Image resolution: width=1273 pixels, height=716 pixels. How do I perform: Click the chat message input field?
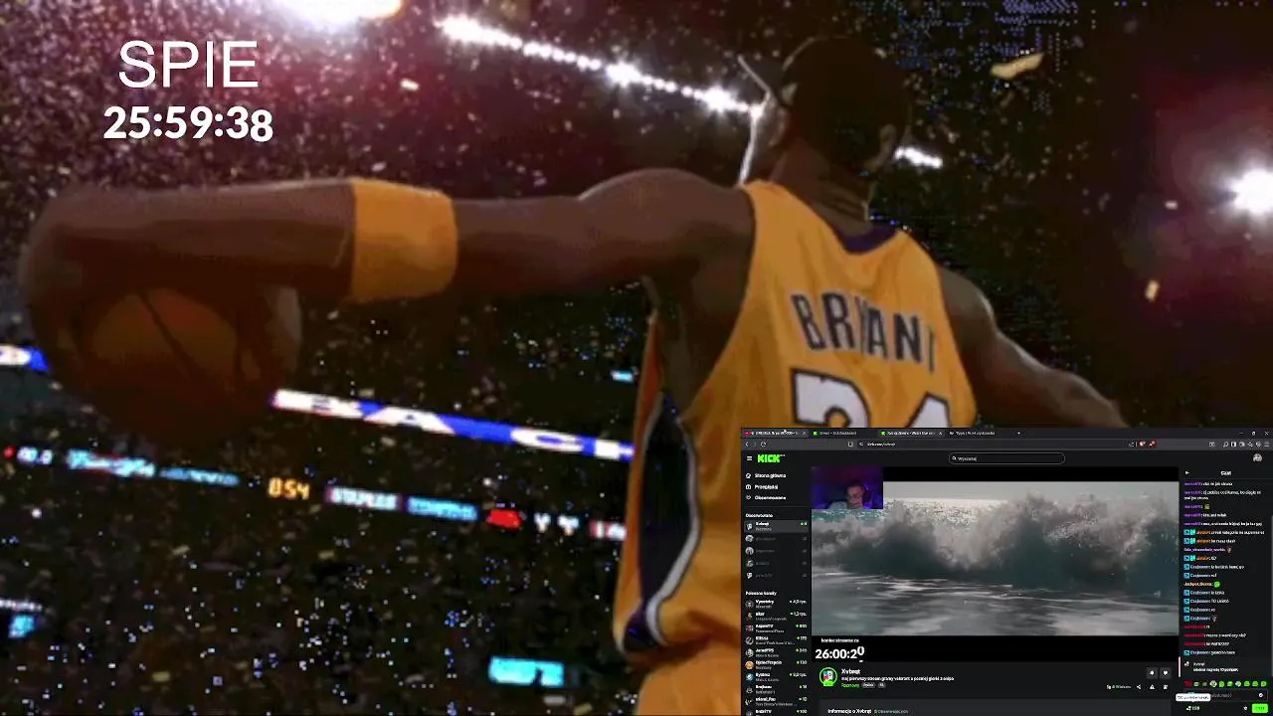pos(1225,695)
